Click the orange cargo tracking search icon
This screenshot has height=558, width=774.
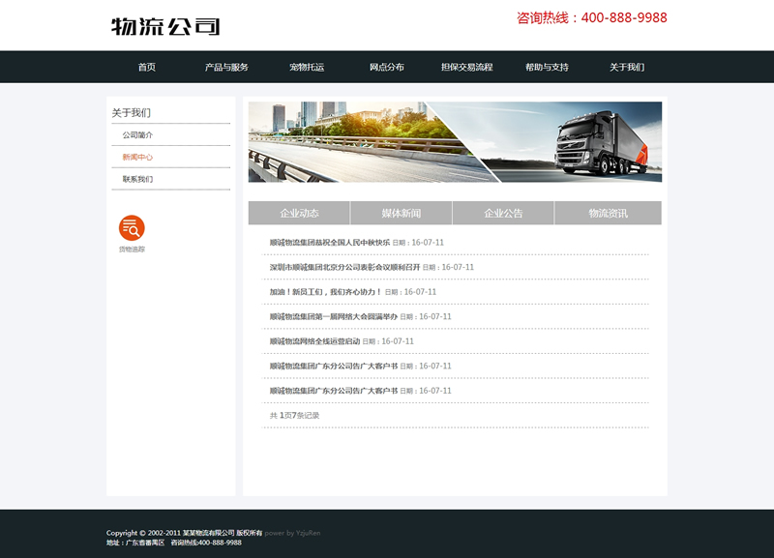(x=132, y=228)
